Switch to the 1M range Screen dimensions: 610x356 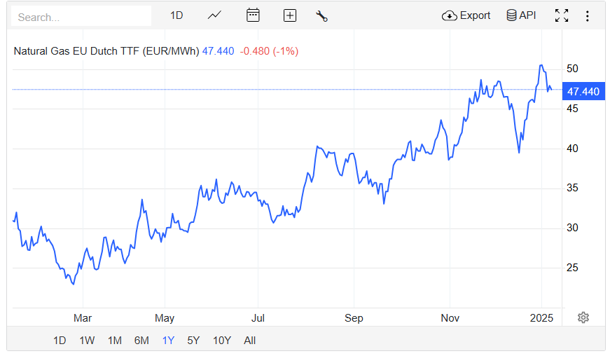tap(115, 341)
